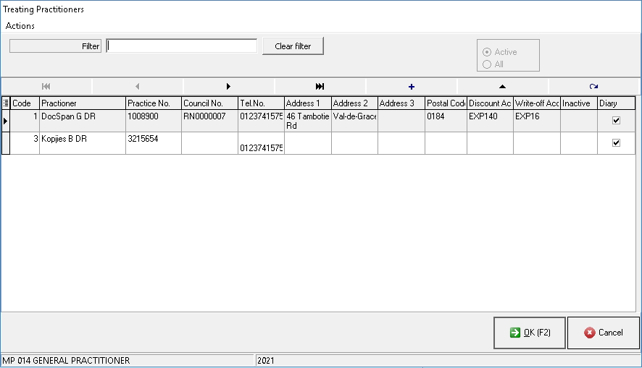
Task: Click the Cancel button
Action: click(x=603, y=333)
